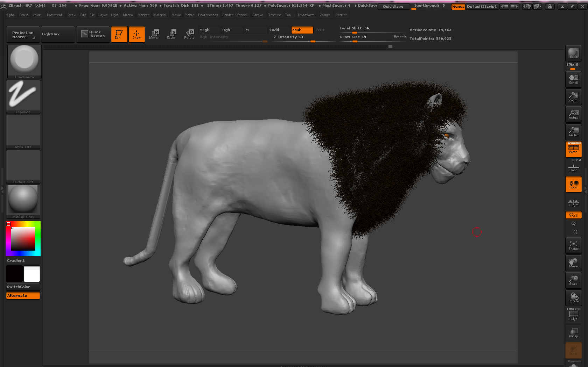
Task: Click the LightBox button
Action: coord(58,34)
